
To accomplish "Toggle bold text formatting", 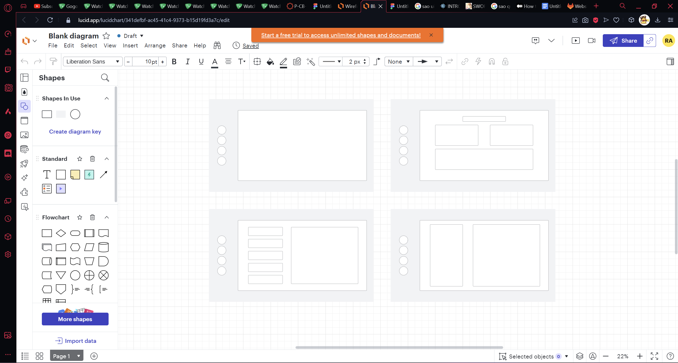I will point(174,62).
